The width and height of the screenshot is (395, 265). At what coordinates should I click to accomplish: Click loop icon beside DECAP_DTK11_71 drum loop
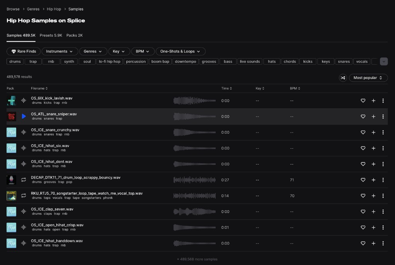(x=24, y=180)
